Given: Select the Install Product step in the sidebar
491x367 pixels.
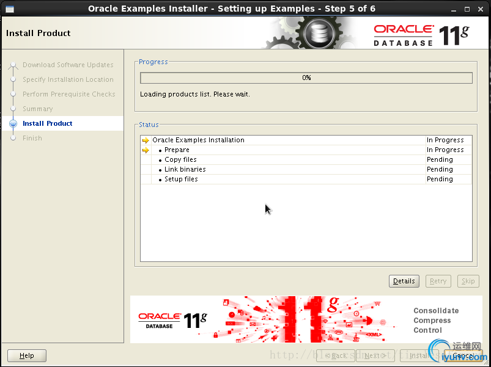Looking at the screenshot, I should [48, 123].
